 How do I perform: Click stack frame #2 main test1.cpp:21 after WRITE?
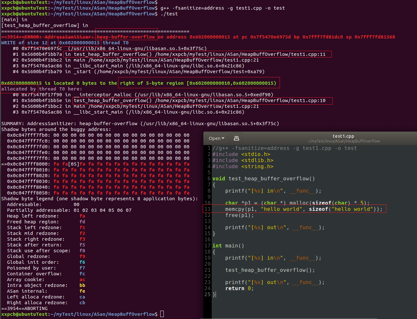pyautogui.click(x=136, y=60)
